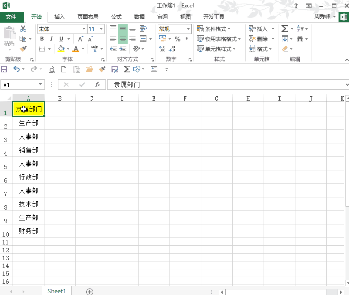Click the 插入 insert cells button
The height and width of the screenshot is (295, 349).
[x=258, y=29]
